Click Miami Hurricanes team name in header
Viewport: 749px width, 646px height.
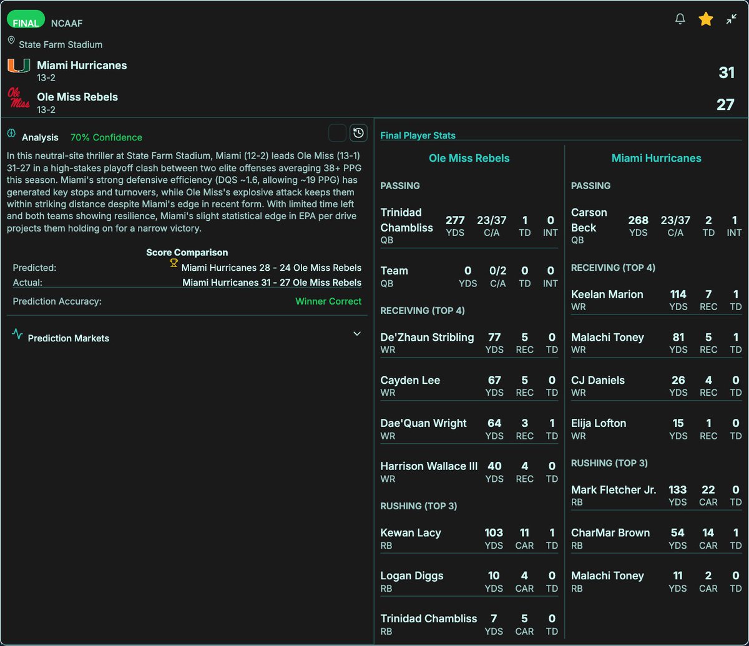82,66
